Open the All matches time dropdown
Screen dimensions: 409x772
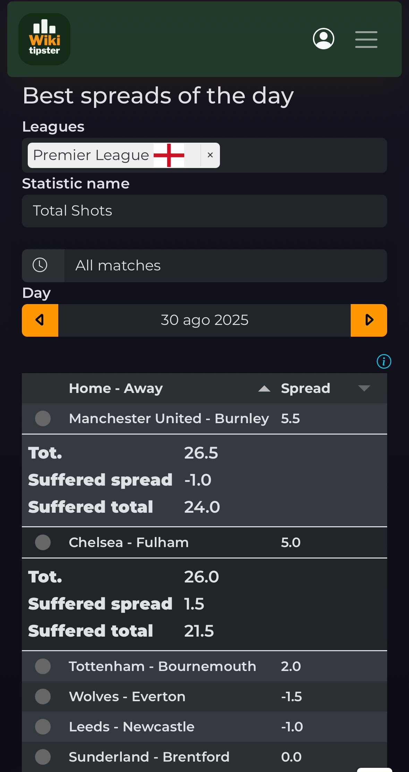tap(225, 266)
